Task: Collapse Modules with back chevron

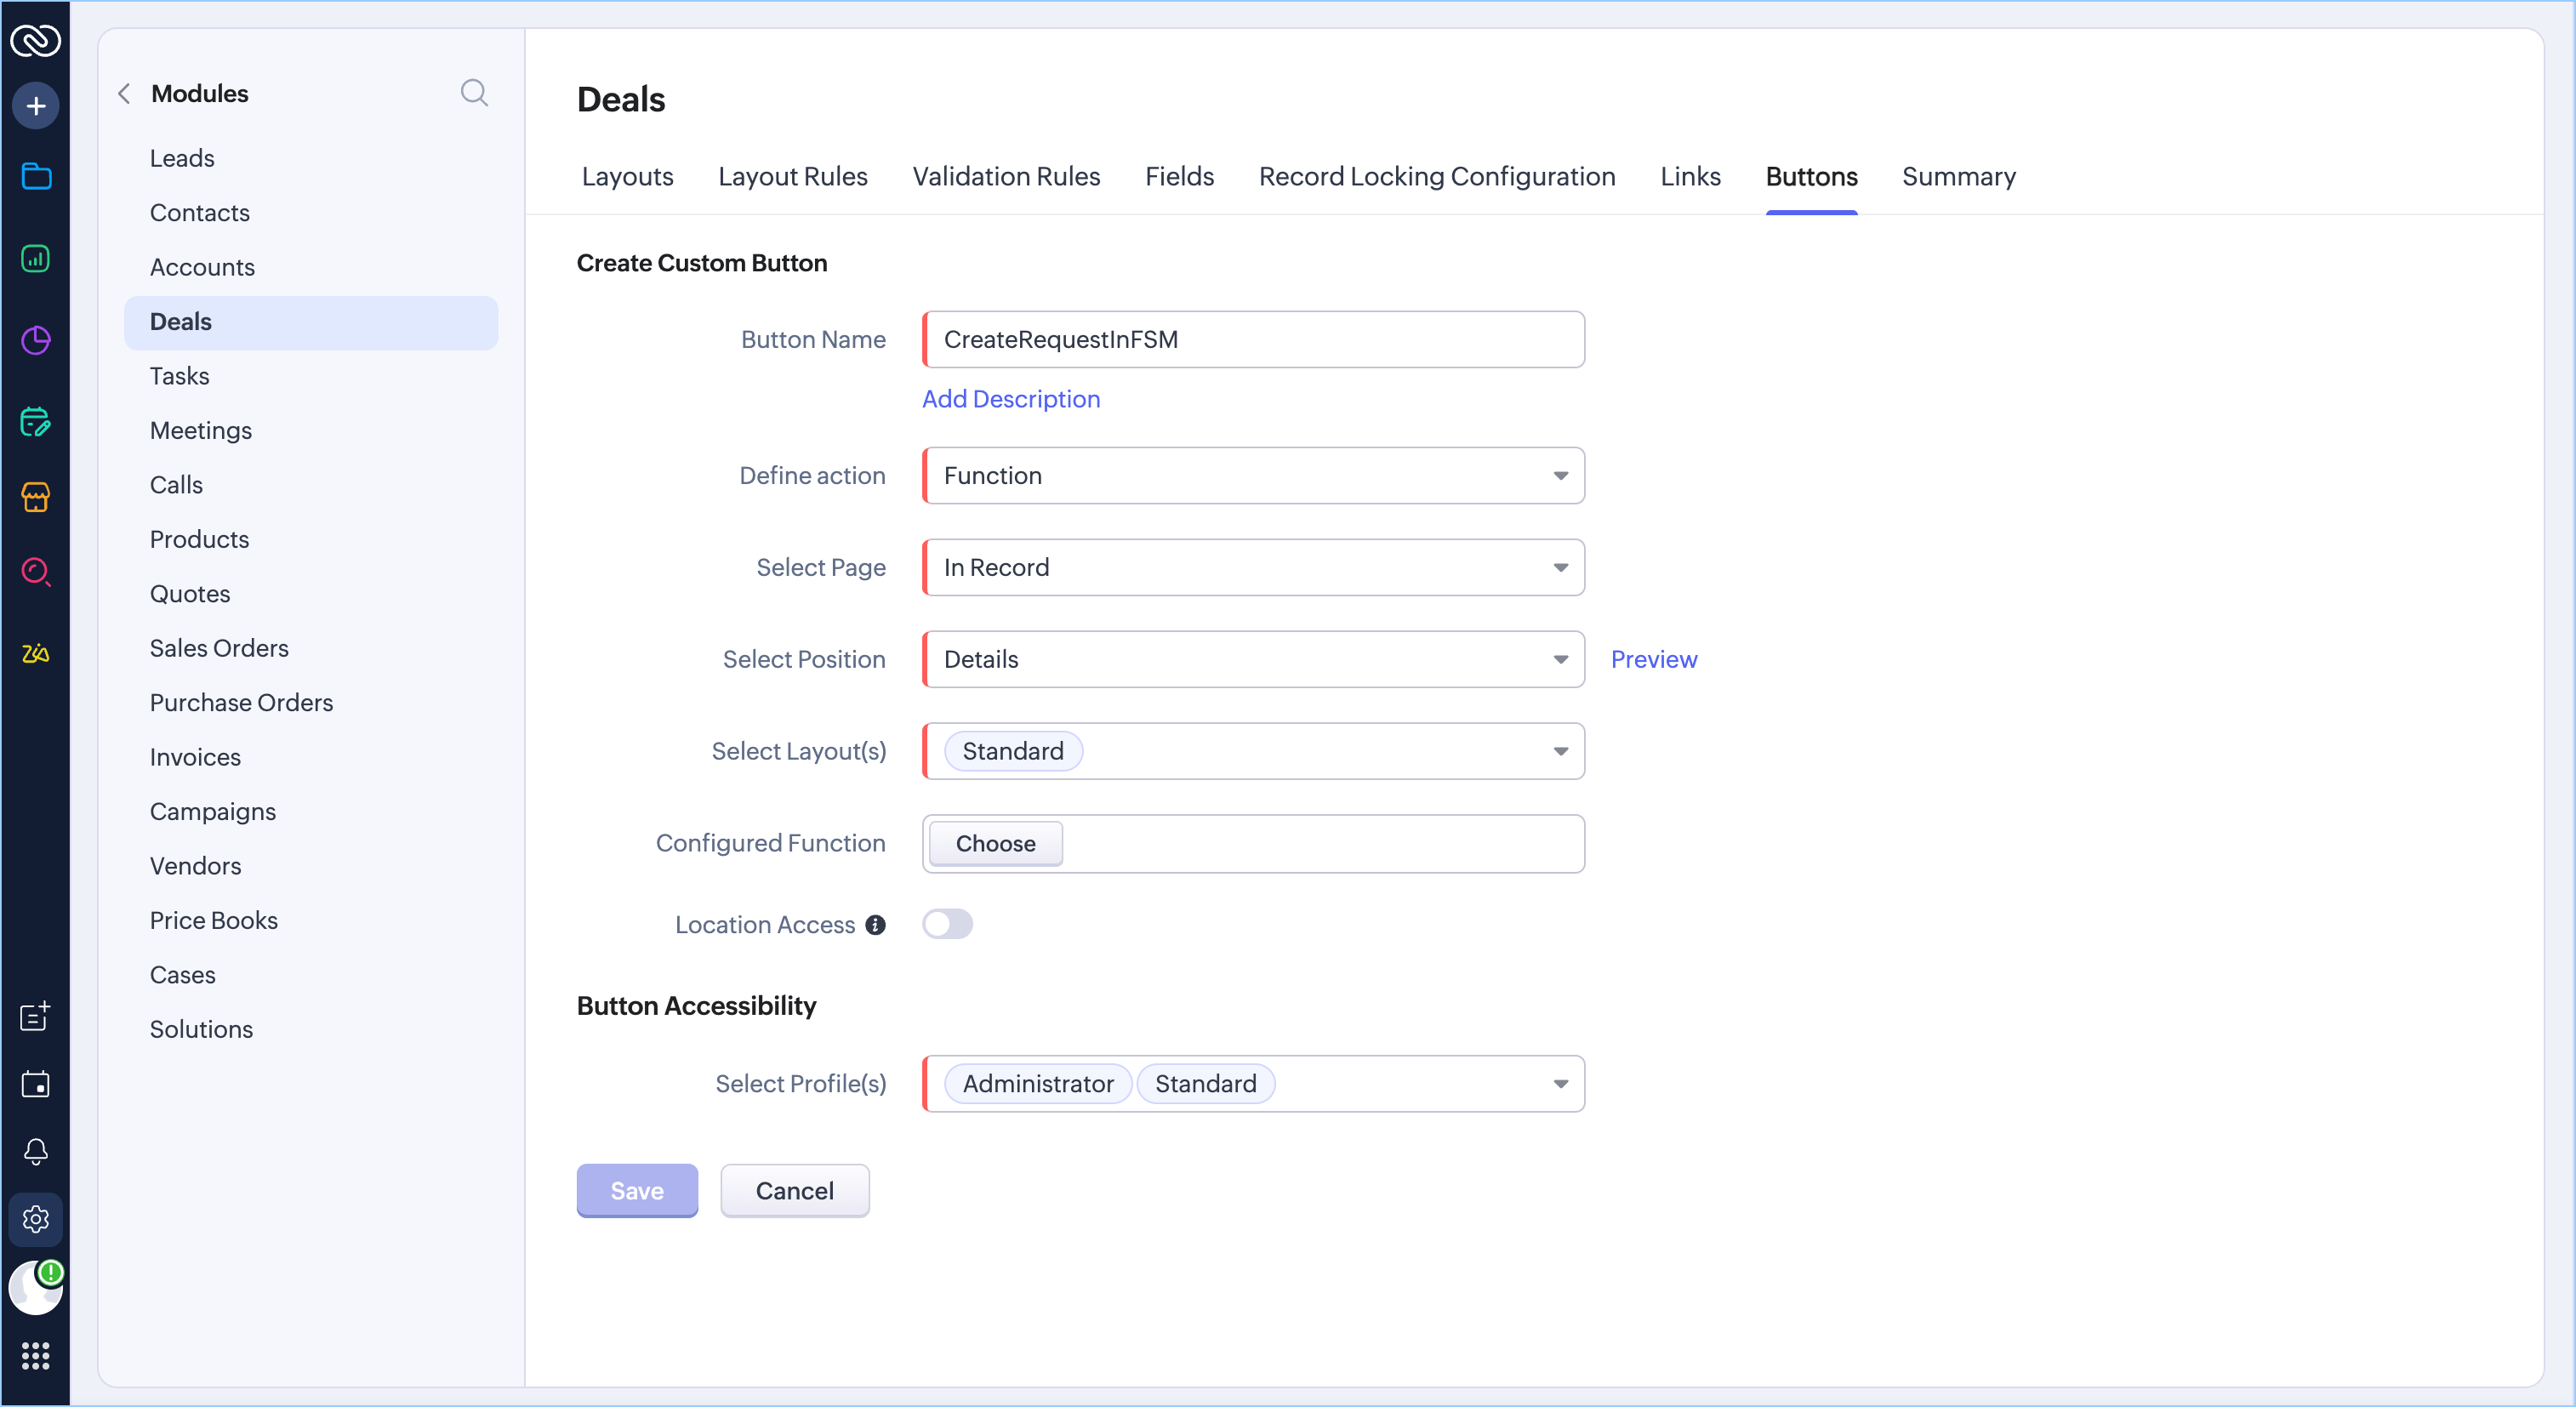Action: tap(125, 94)
